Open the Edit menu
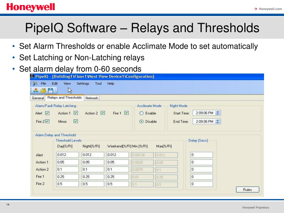The height and width of the screenshot is (213, 284). [x=55, y=83]
